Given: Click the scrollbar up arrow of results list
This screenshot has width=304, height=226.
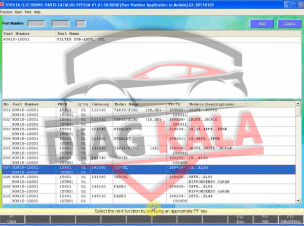Looking at the screenshot, I should click(x=298, y=104).
